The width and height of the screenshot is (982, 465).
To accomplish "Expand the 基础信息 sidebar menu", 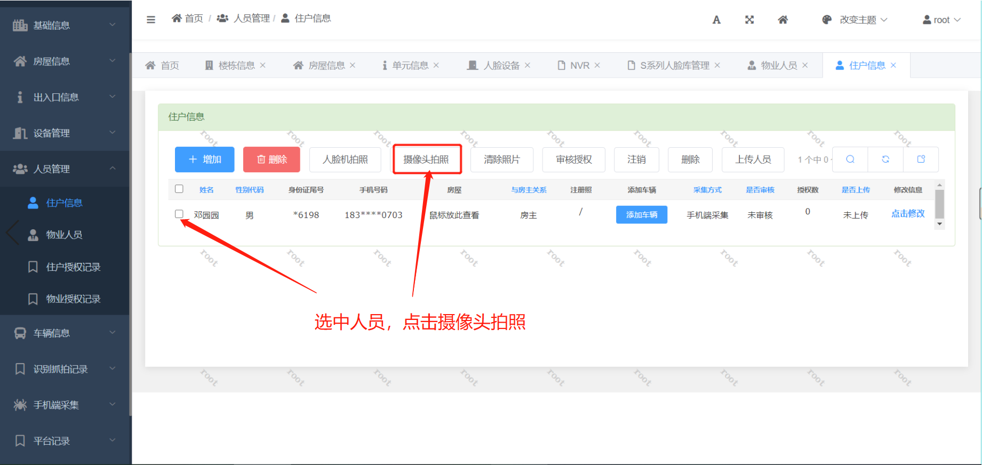I will coord(65,25).
